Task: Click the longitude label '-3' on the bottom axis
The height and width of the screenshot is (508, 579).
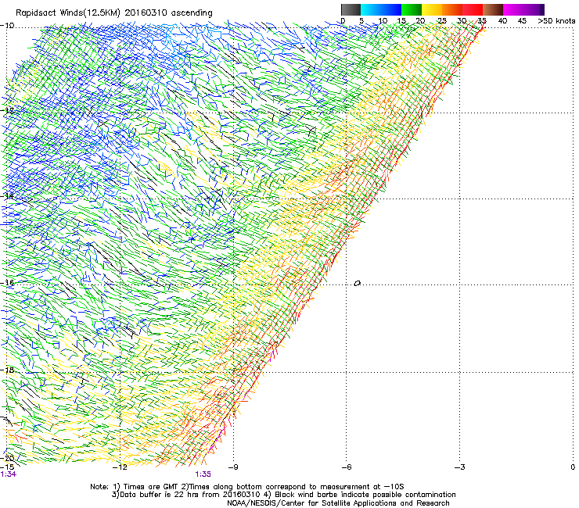Action: tap(460, 467)
